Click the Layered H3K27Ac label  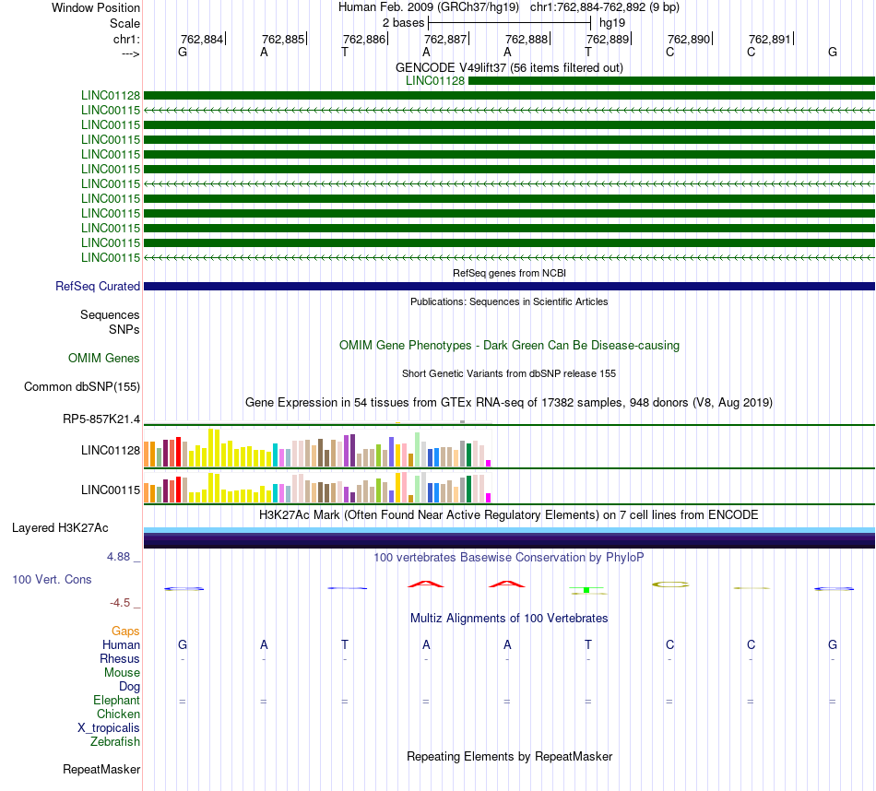60,528
